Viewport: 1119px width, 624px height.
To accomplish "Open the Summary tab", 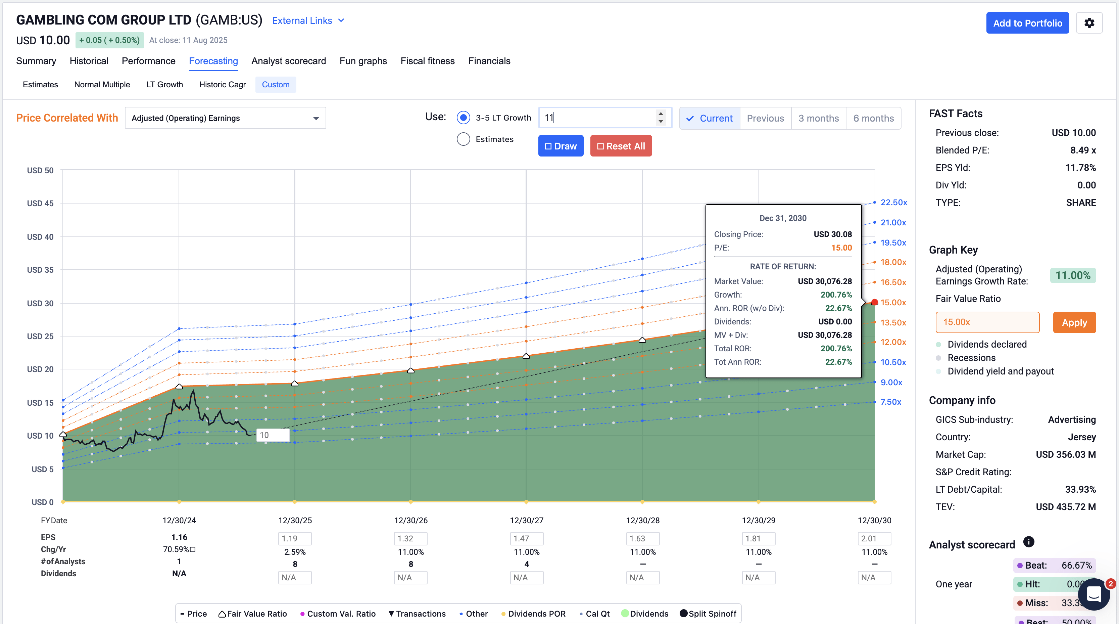I will 36,61.
